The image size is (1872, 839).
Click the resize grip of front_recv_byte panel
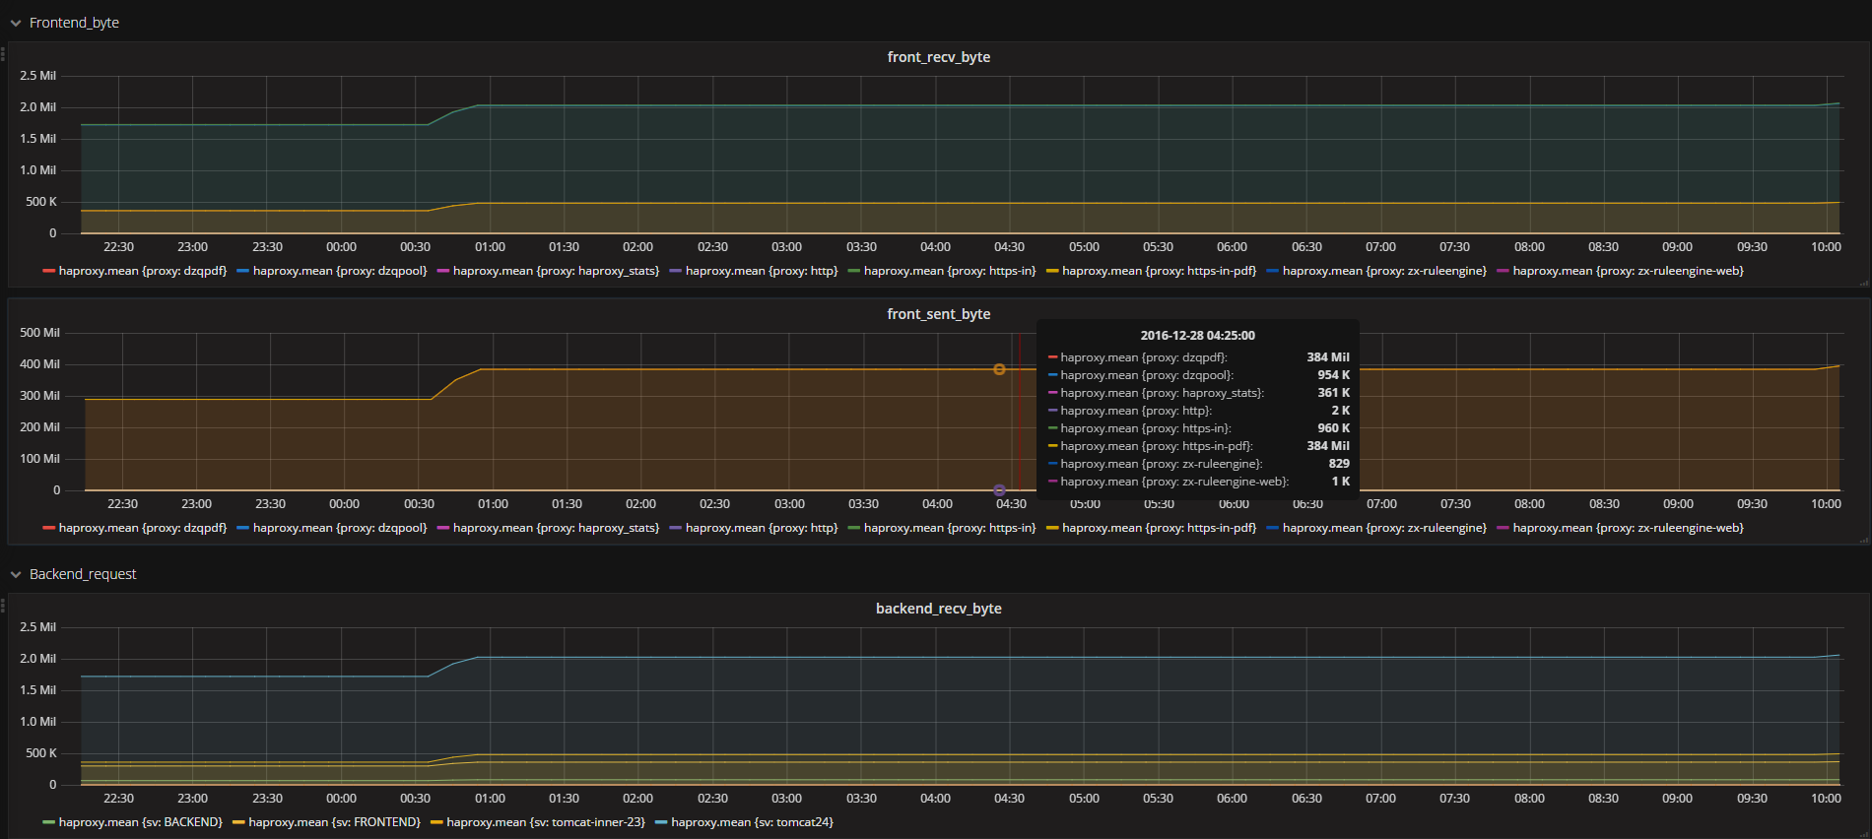click(1863, 283)
